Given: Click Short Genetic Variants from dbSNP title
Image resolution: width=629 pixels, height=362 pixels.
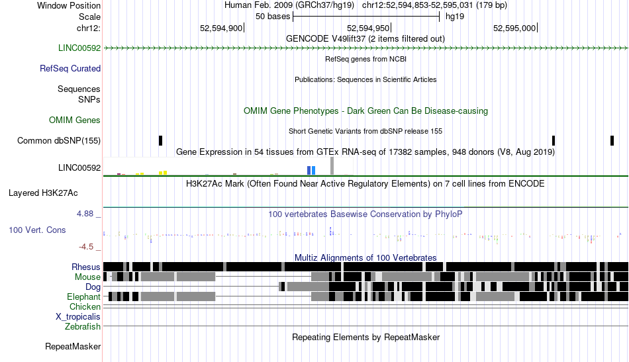Looking at the screenshot, I should tap(365, 131).
